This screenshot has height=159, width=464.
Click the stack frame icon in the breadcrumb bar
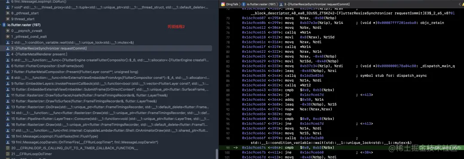tap(281, 4)
